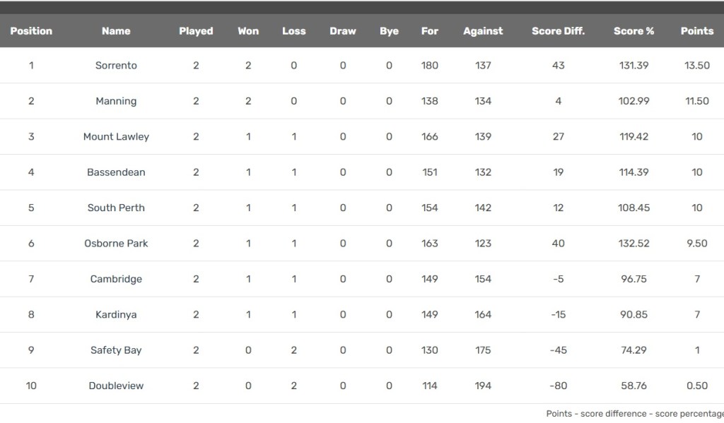Open the Sorrento team link

pyautogui.click(x=116, y=66)
